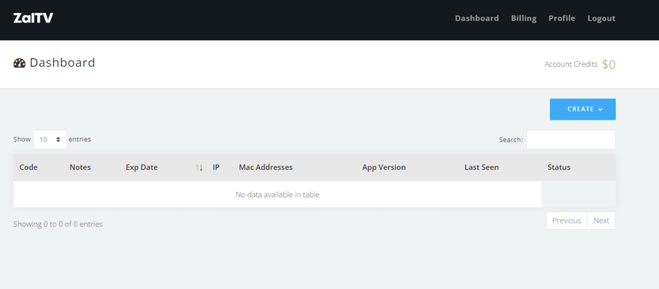The image size is (659, 289).
Task: Open Profile from the top navigation
Action: 561,18
